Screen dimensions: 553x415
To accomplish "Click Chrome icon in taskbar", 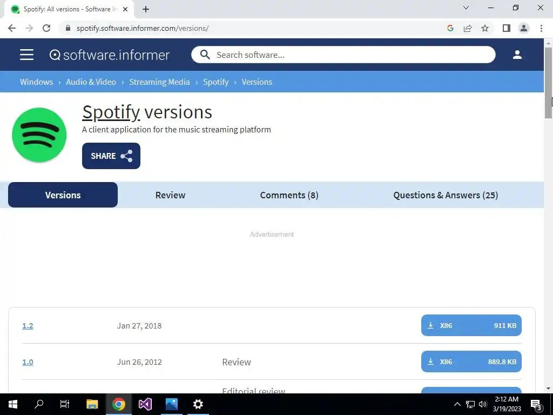I will pos(119,404).
